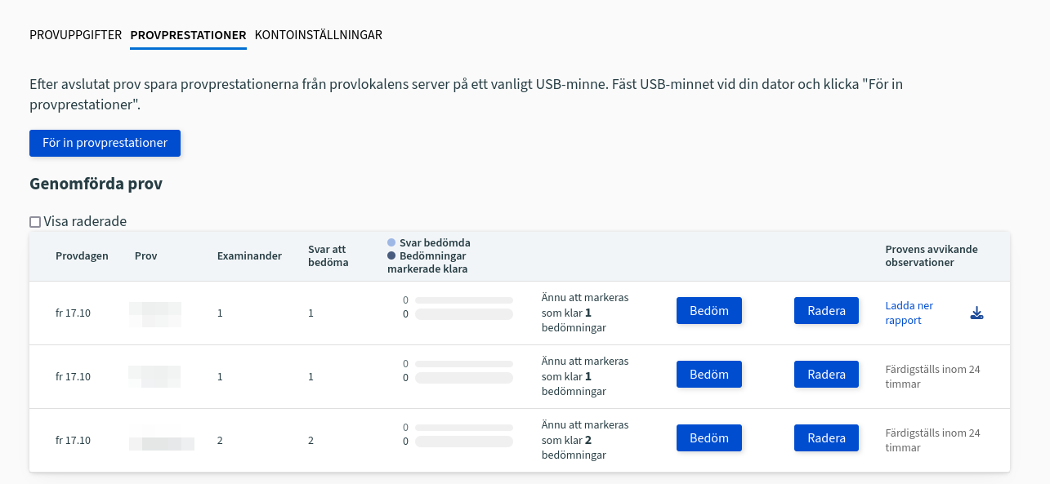Viewport: 1050px width, 484px height.
Task: Click Radera in the first exam row
Action: pyautogui.click(x=826, y=311)
